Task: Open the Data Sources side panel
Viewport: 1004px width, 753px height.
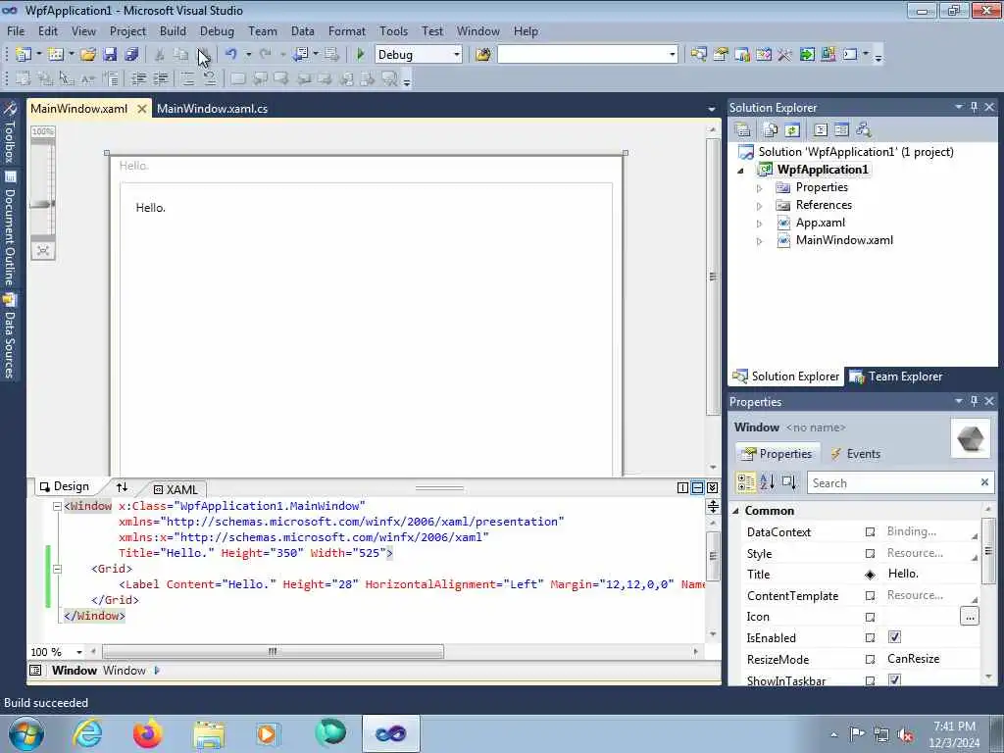Action: [10, 337]
